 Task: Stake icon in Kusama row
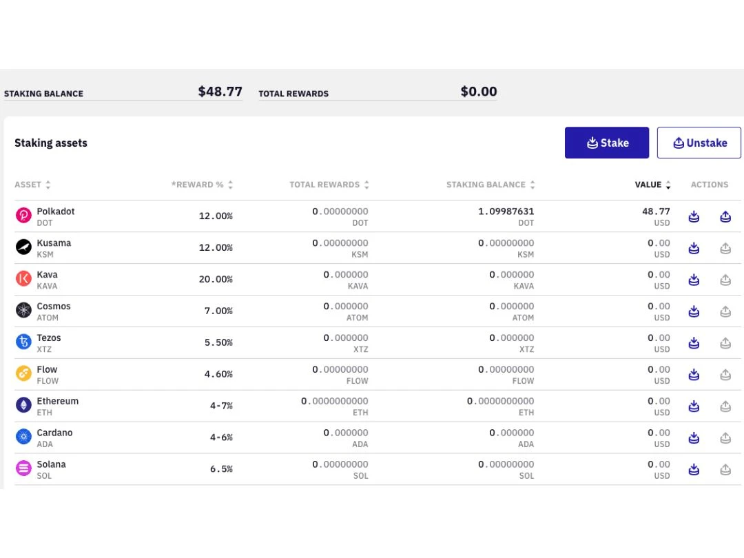click(694, 248)
